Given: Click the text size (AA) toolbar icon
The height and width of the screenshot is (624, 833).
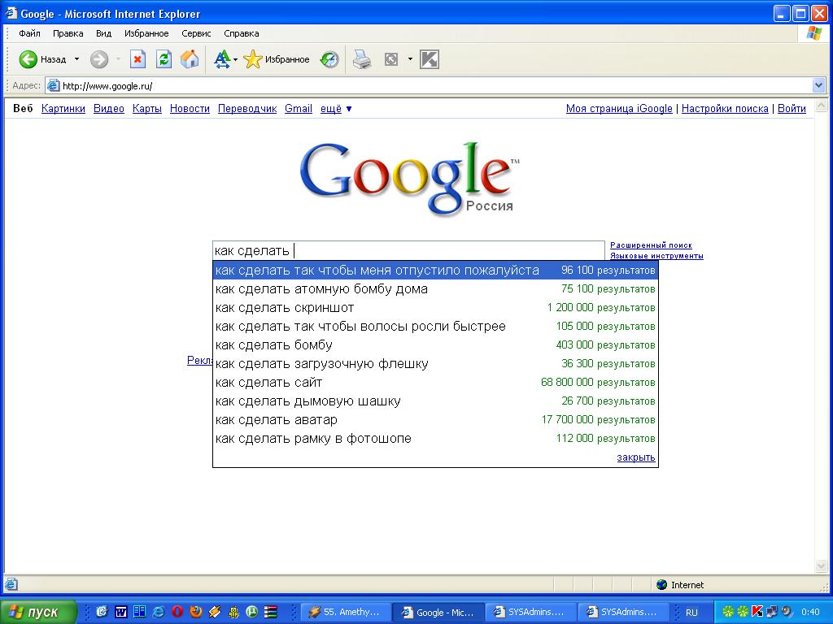Looking at the screenshot, I should (221, 59).
